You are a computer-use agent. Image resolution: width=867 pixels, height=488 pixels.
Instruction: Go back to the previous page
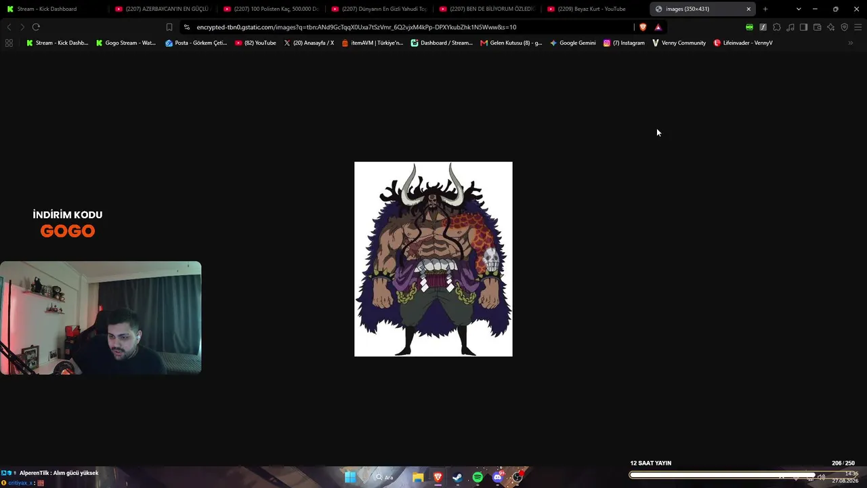coord(9,27)
